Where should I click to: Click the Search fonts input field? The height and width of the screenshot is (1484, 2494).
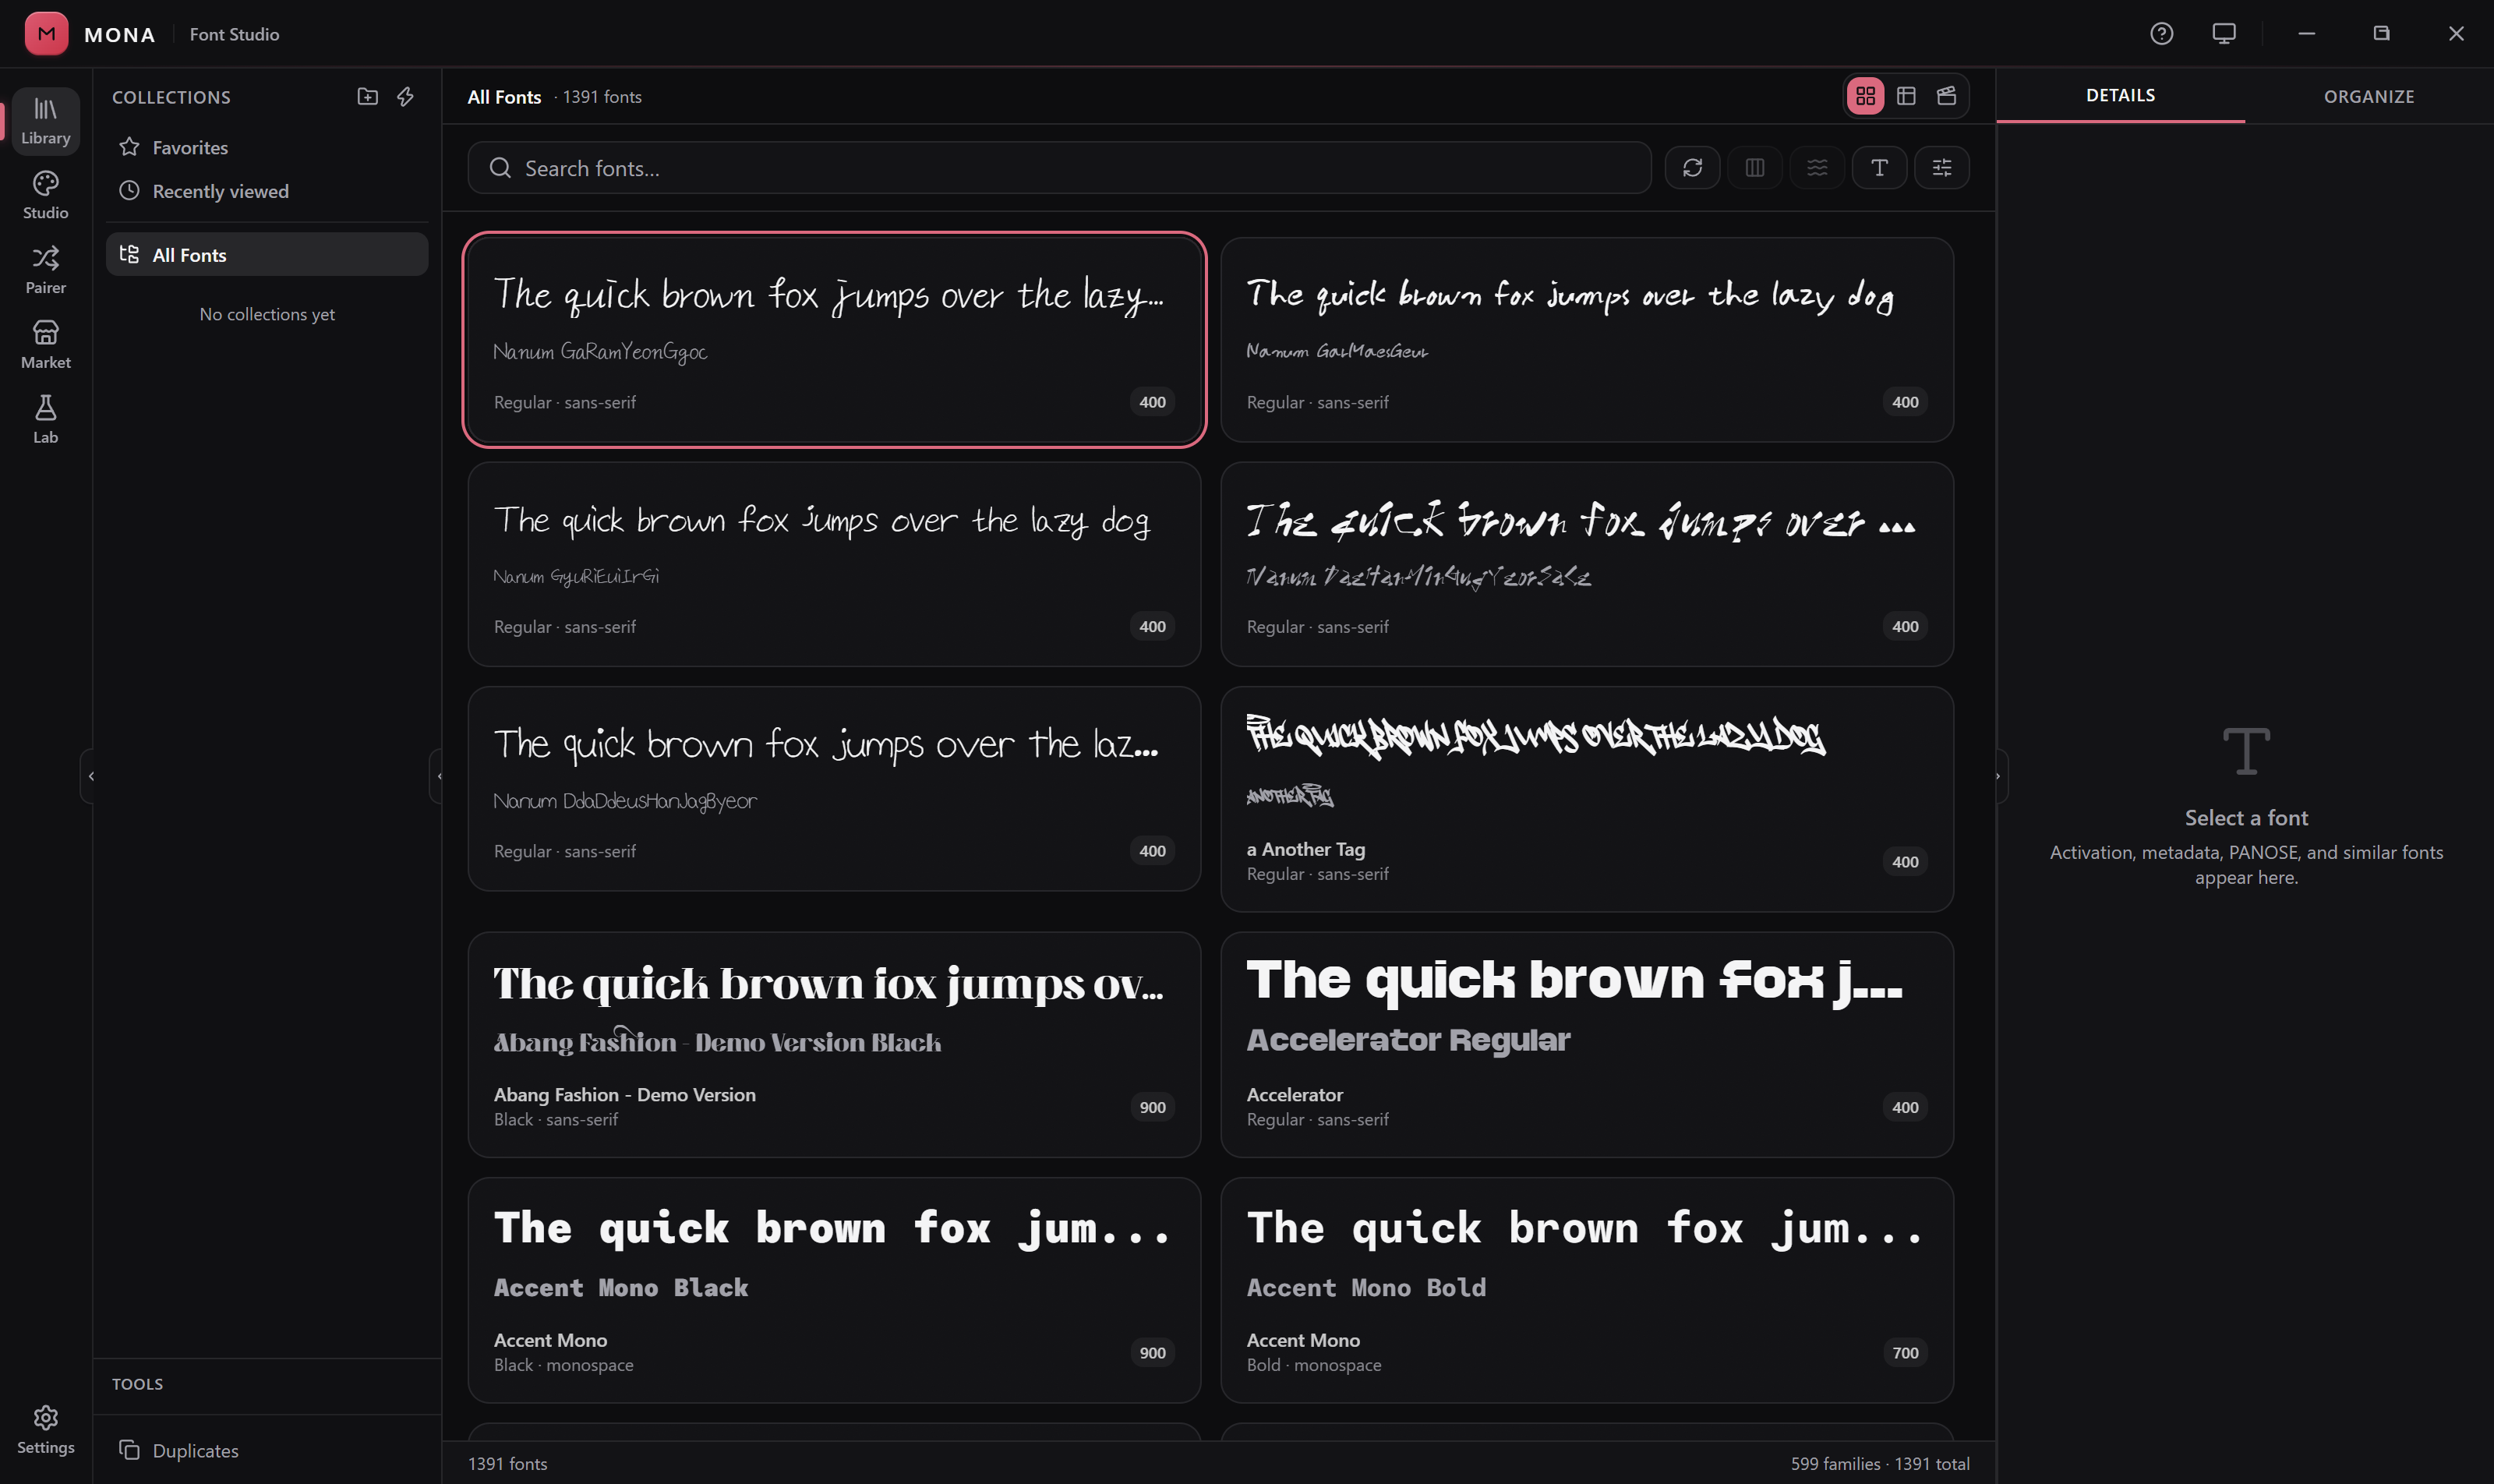point(1059,168)
